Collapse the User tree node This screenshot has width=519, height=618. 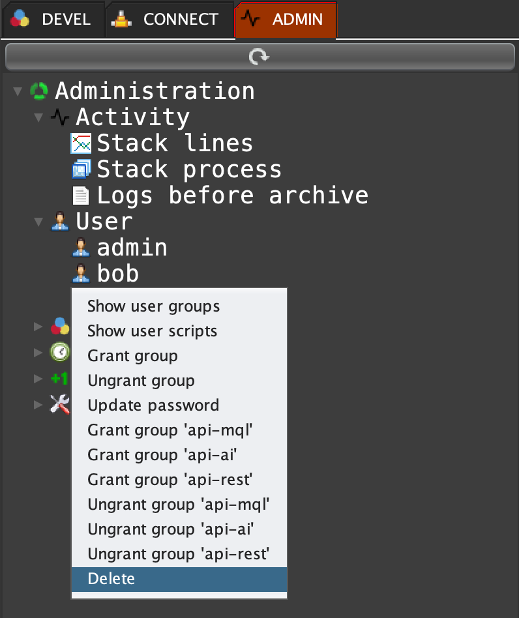pyautogui.click(x=38, y=222)
